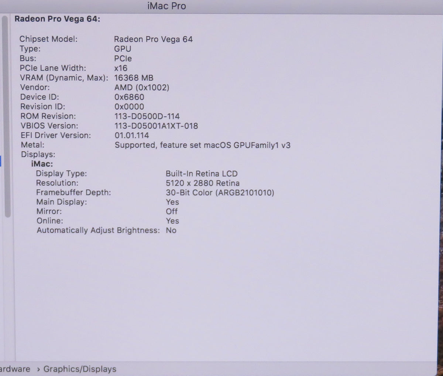Click the Mirror value Off
This screenshot has width=443, height=376.
point(172,211)
